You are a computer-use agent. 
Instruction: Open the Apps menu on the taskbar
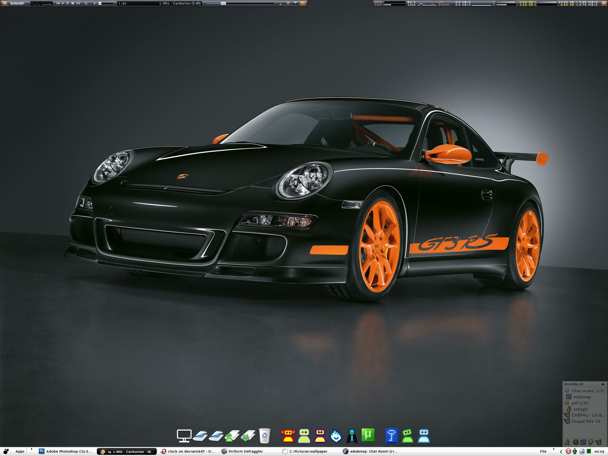tap(20, 451)
